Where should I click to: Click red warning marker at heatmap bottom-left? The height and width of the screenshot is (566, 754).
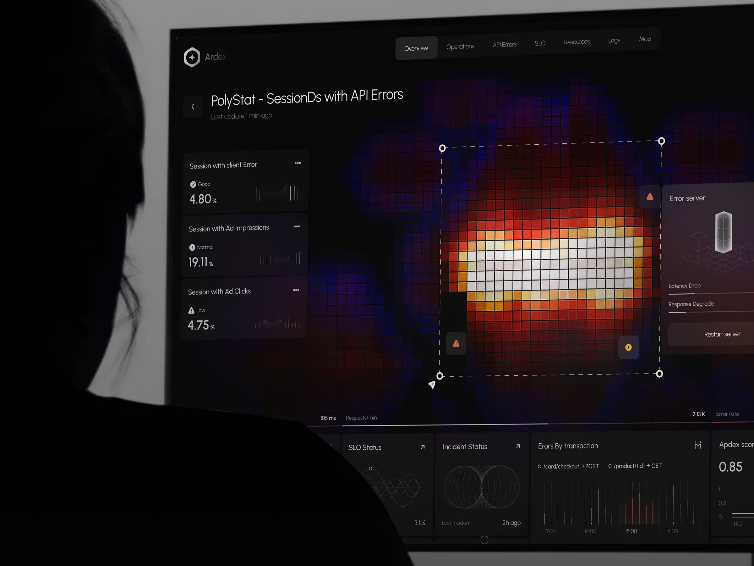pyautogui.click(x=456, y=344)
